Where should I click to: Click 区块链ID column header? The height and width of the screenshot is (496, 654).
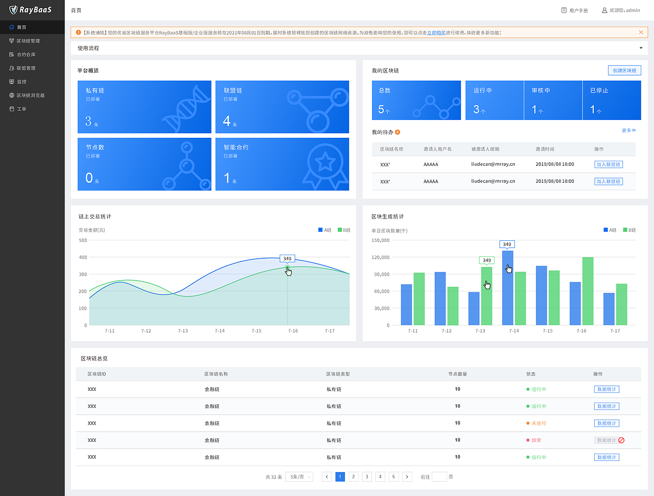[97, 374]
